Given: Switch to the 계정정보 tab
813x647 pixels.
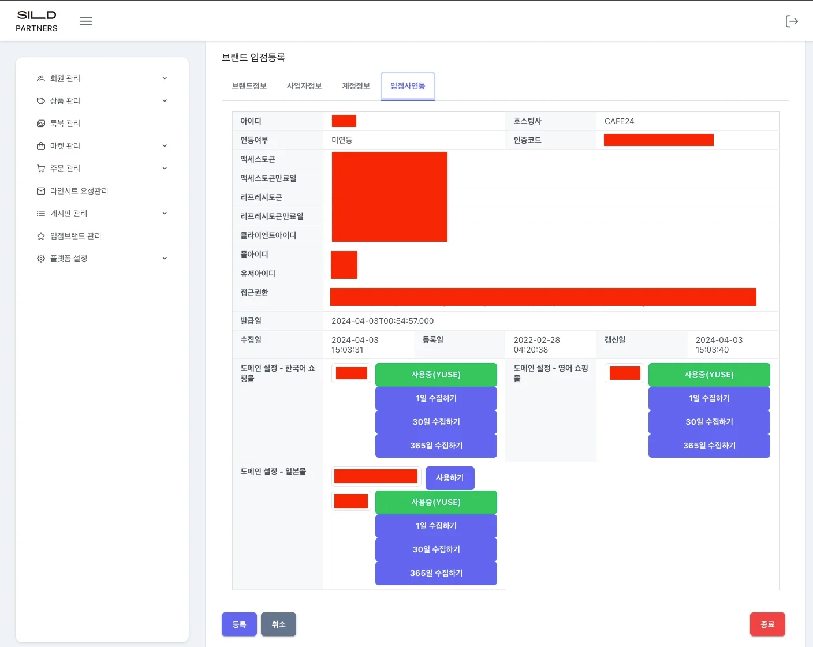Looking at the screenshot, I should coord(356,86).
